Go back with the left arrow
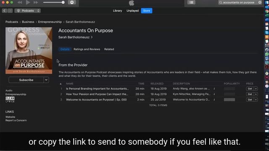The width and height of the screenshot is (269, 151). pyautogui.click(x=5, y=11)
